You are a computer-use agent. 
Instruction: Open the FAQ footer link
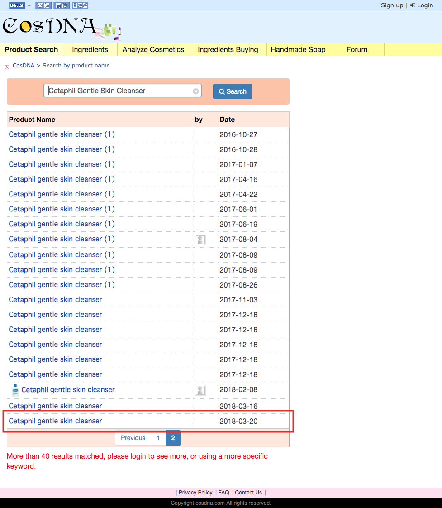point(224,493)
